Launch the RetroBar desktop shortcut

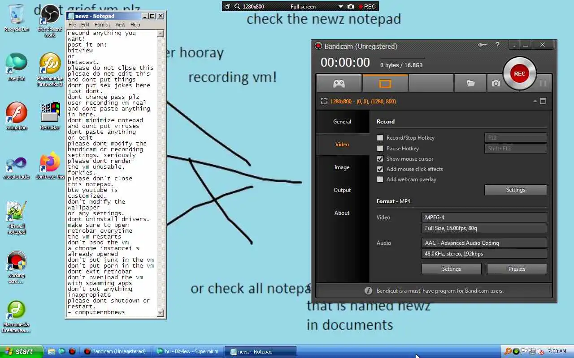pyautogui.click(x=50, y=116)
